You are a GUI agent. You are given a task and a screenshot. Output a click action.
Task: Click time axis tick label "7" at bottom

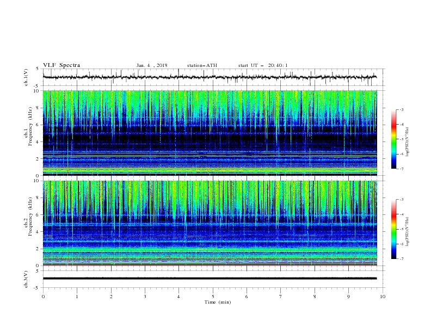click(x=281, y=297)
